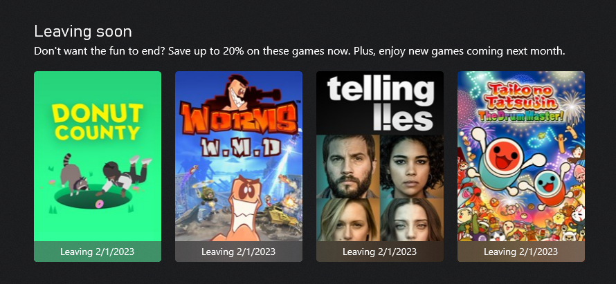Select Leaving 2/1/2023 label under Donut County
Image resolution: width=616 pixels, height=284 pixels.
coord(98,252)
